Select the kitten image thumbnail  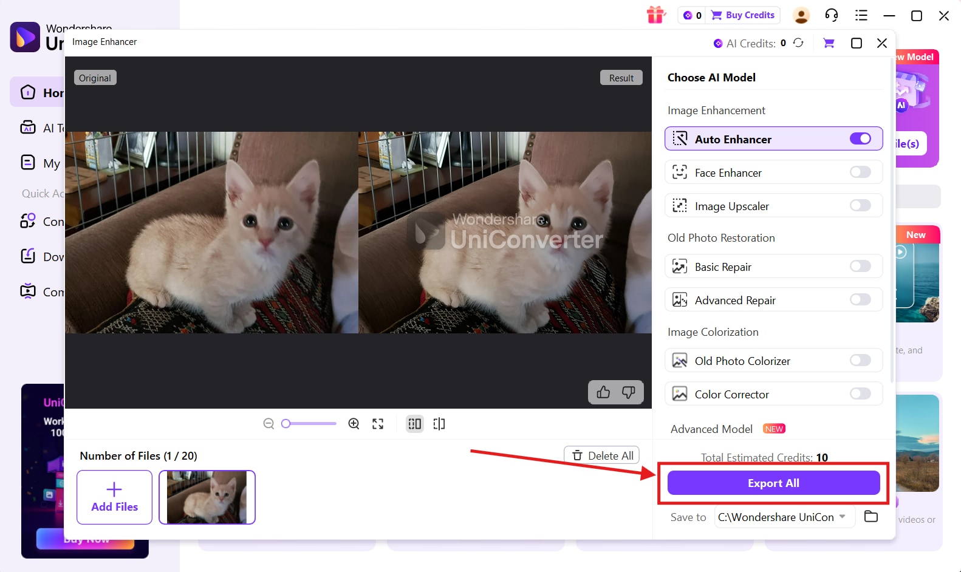coord(207,497)
